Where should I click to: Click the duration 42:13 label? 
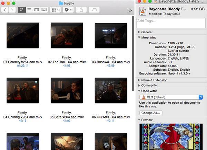[x=23, y=121]
